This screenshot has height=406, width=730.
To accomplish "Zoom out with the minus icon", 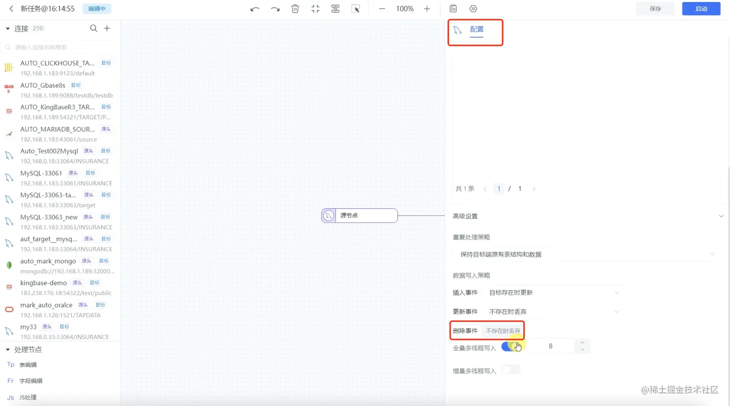I will coord(382,9).
